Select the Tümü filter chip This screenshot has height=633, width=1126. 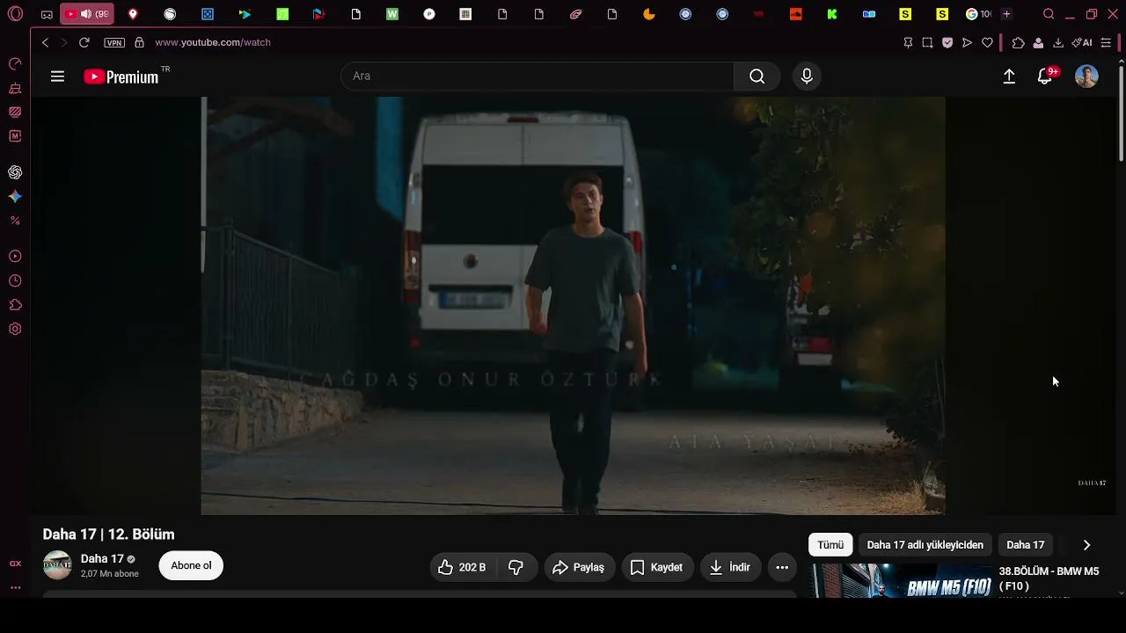830,545
